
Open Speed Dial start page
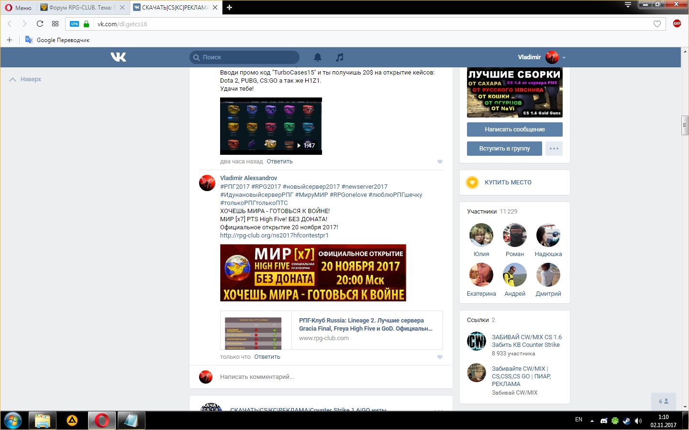55,24
